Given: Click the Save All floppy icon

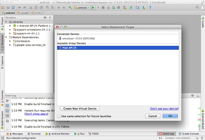Looking at the screenshot, I should tap(8, 8).
